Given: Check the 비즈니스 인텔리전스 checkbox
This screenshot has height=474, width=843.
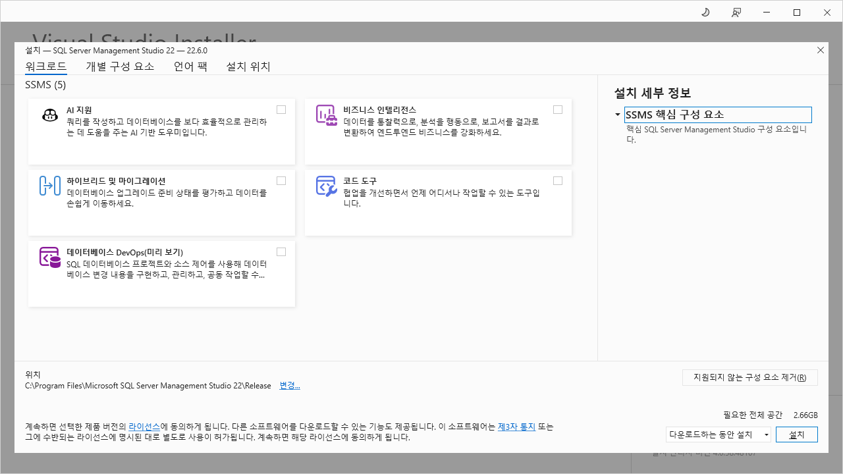Looking at the screenshot, I should [558, 109].
